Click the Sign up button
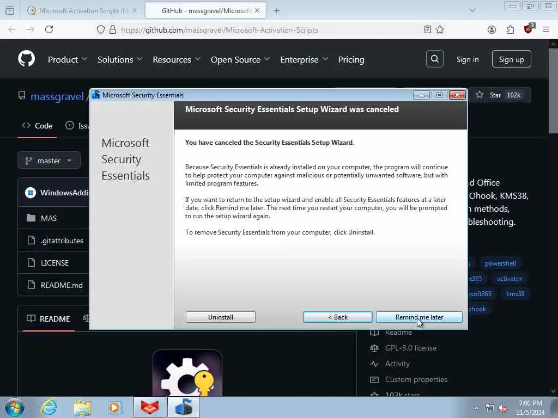The width and height of the screenshot is (558, 418). coord(511,59)
